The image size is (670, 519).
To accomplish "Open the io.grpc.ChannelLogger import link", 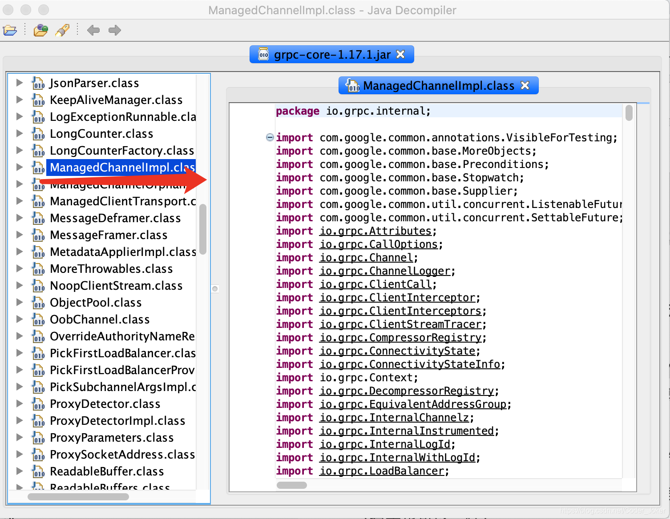I will click(x=385, y=271).
